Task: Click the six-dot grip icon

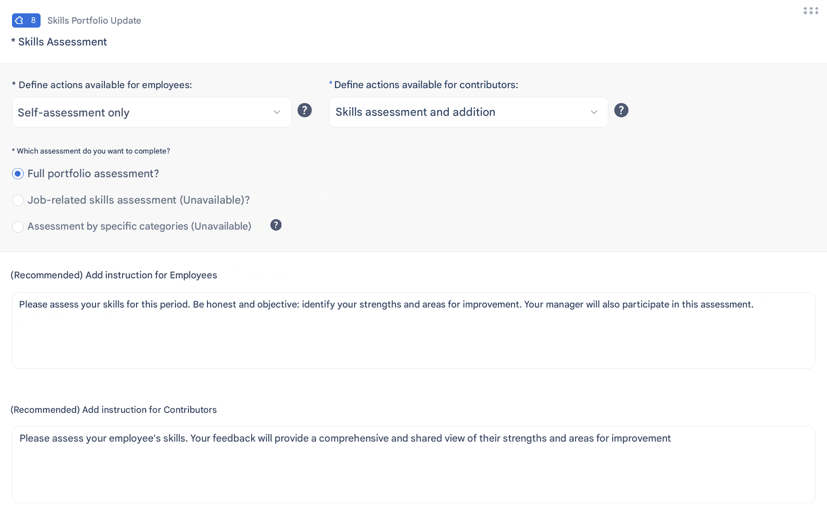Action: pyautogui.click(x=811, y=11)
